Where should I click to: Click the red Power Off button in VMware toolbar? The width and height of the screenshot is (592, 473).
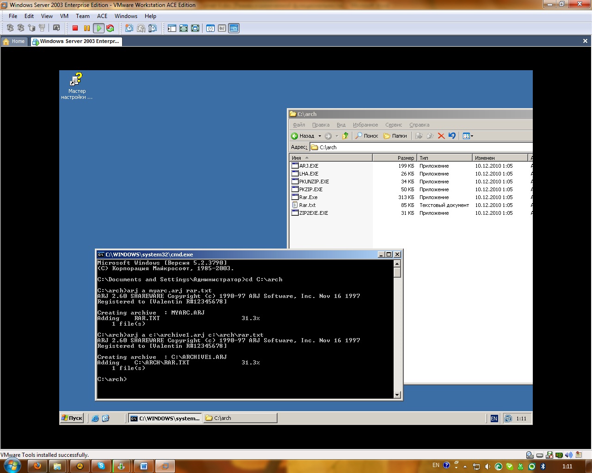pyautogui.click(x=75, y=28)
